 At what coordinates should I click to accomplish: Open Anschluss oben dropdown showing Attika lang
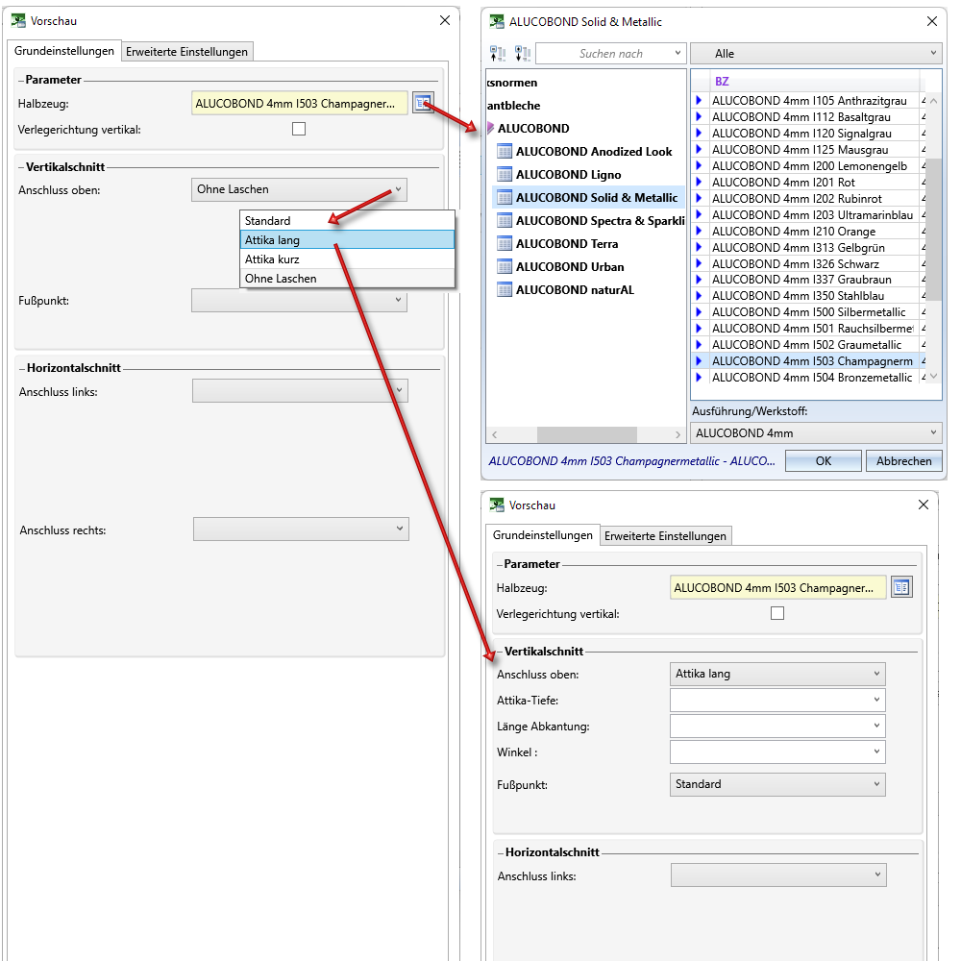tap(777, 674)
